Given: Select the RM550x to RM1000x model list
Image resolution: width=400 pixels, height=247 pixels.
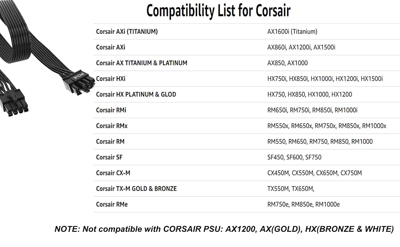Looking at the screenshot, I should [327, 126].
